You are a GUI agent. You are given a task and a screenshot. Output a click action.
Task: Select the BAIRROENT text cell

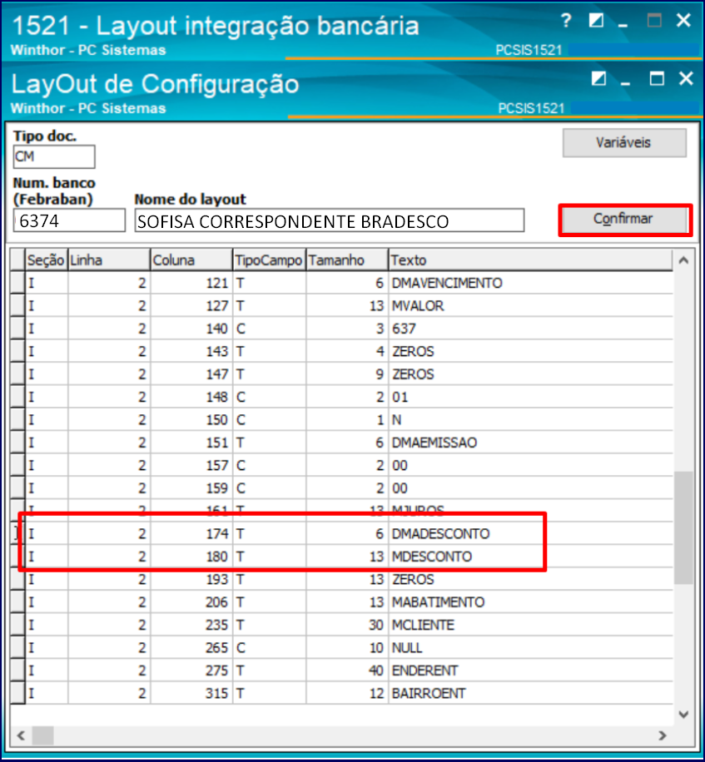(531, 694)
